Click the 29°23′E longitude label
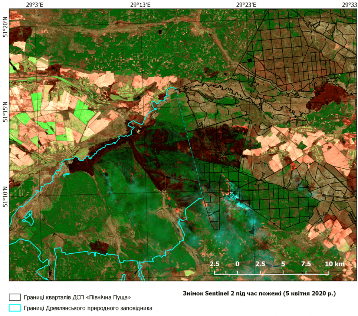358x316 pixels. [246, 5]
